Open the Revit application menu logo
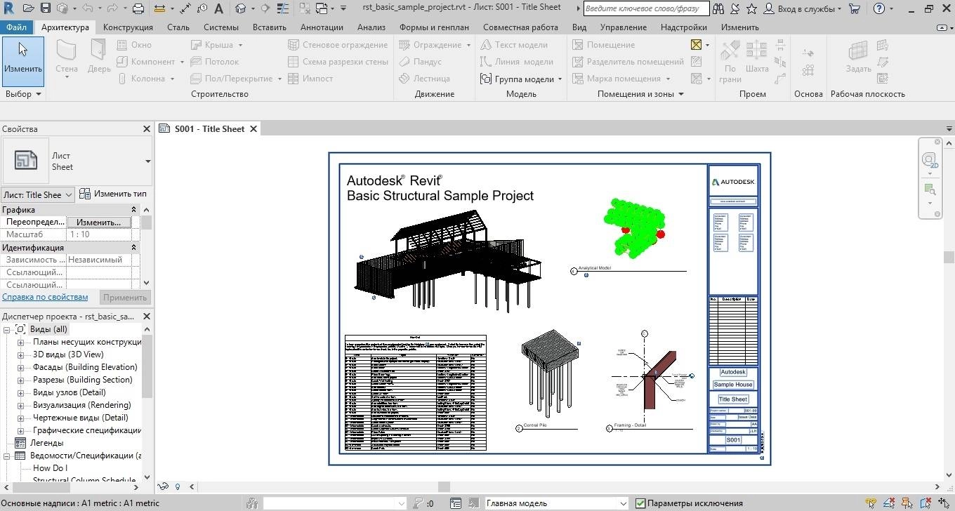 coord(7,8)
